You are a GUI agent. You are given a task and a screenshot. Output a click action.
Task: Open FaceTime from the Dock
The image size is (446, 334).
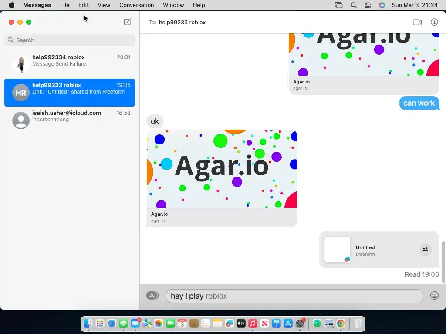pos(170,324)
